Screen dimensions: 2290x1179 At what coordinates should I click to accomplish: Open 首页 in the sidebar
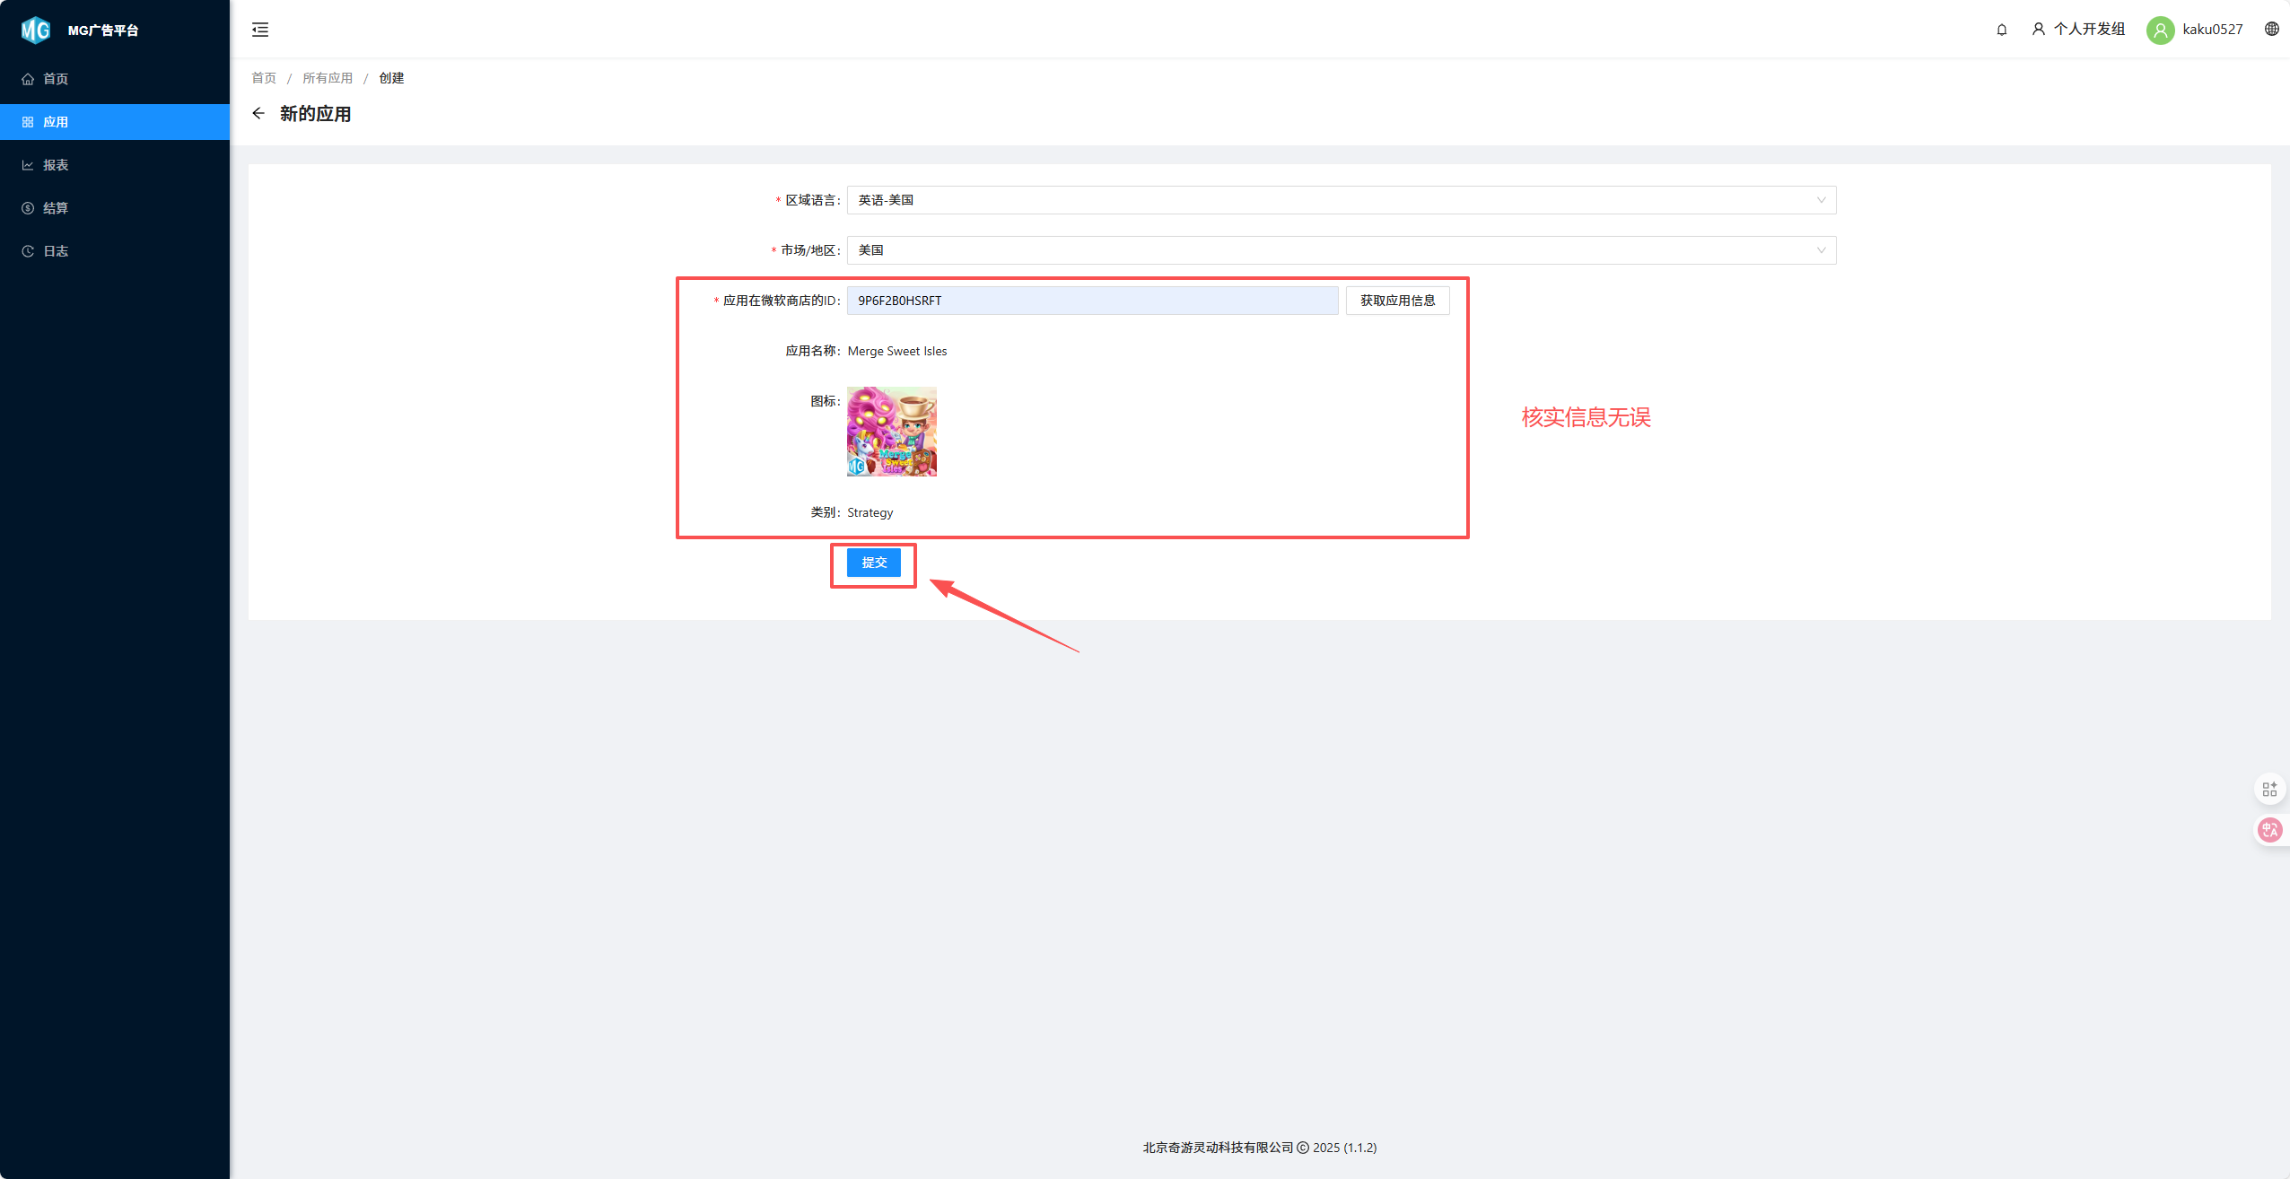pyautogui.click(x=56, y=79)
